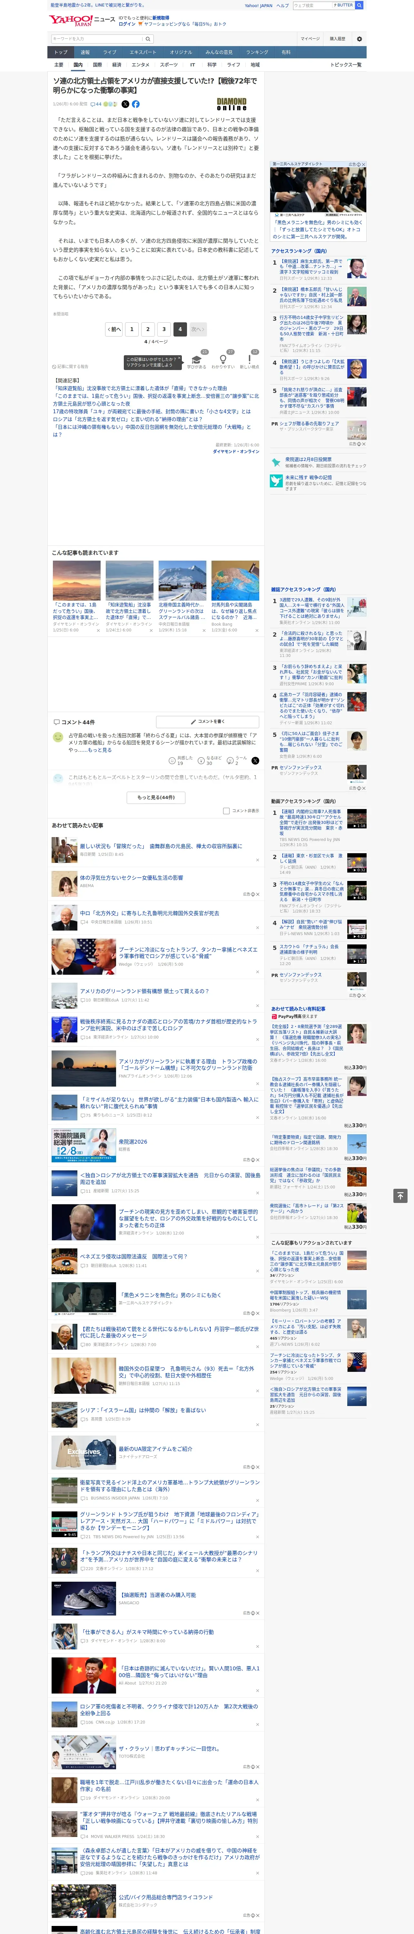Open ベネズエラ侵攻は国際法違反 article

[x=134, y=1256]
